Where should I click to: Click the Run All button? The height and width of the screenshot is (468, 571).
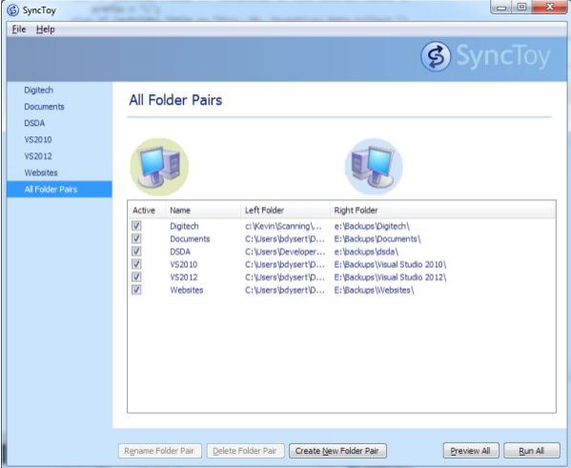tap(532, 451)
